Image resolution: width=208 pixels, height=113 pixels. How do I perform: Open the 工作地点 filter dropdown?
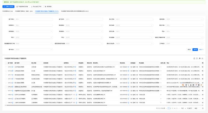(184, 43)
